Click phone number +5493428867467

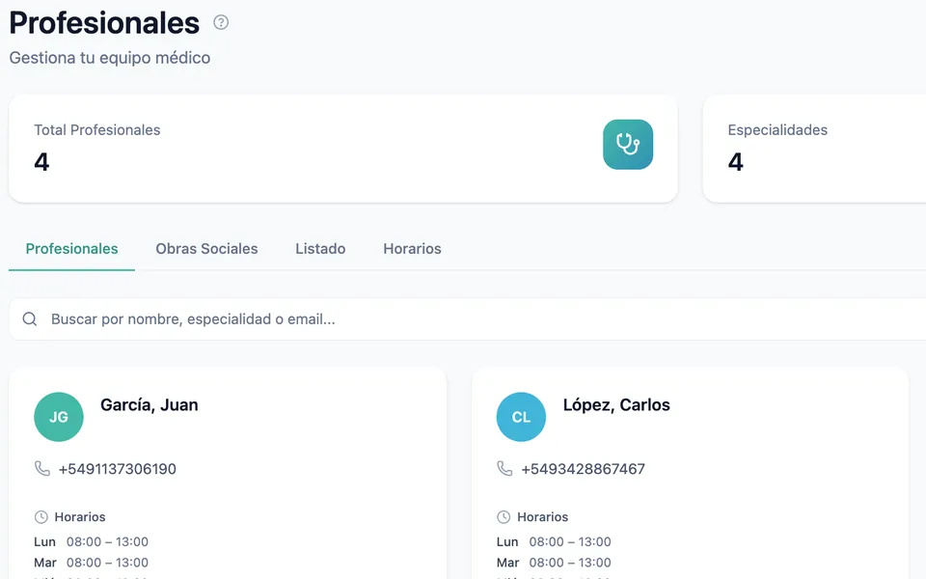pyautogui.click(x=583, y=469)
